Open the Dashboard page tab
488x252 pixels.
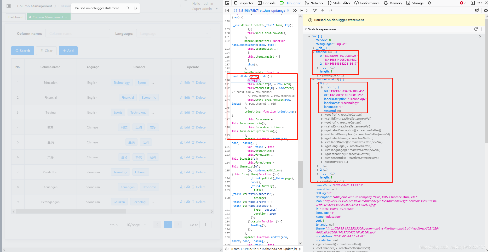(16, 17)
